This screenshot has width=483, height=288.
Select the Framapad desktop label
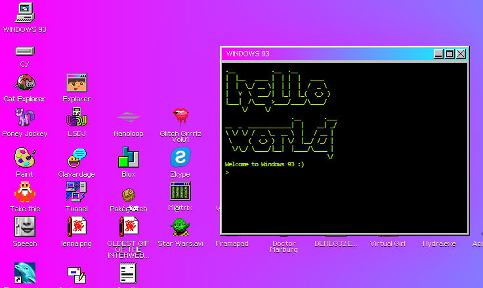pyautogui.click(x=232, y=243)
